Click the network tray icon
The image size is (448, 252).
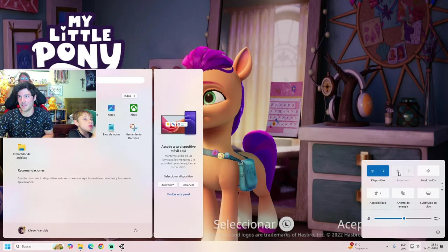pos(412,246)
